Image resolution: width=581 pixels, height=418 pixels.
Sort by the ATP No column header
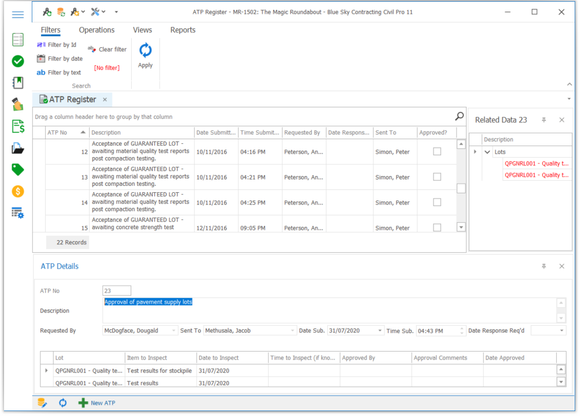point(66,132)
